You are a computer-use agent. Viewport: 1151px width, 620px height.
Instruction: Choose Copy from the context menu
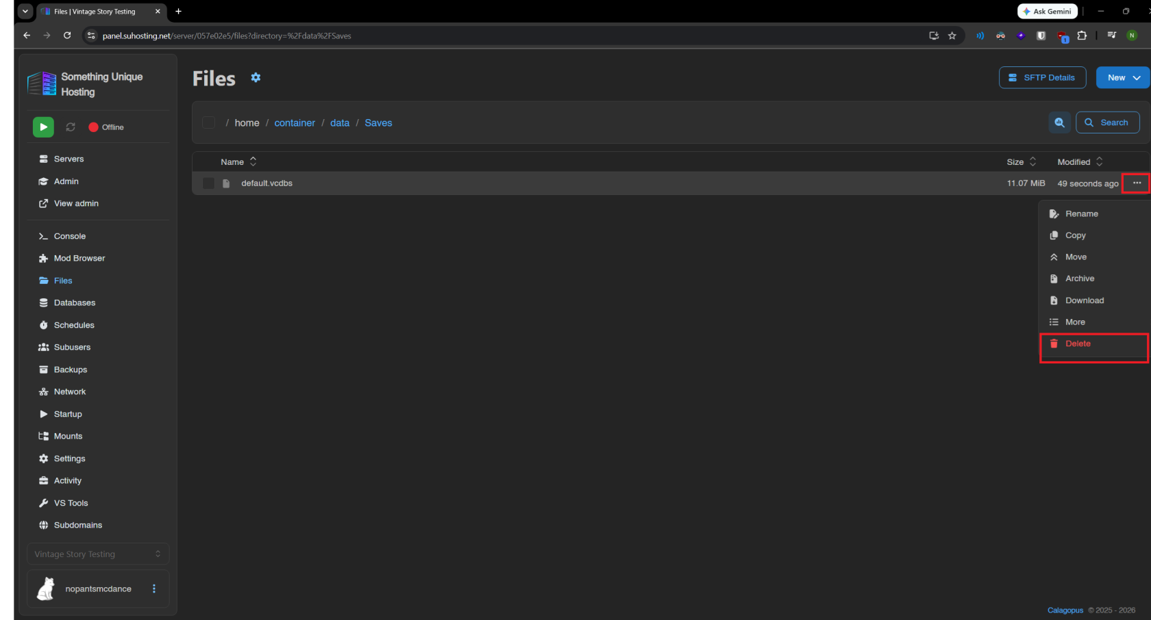tap(1093, 235)
